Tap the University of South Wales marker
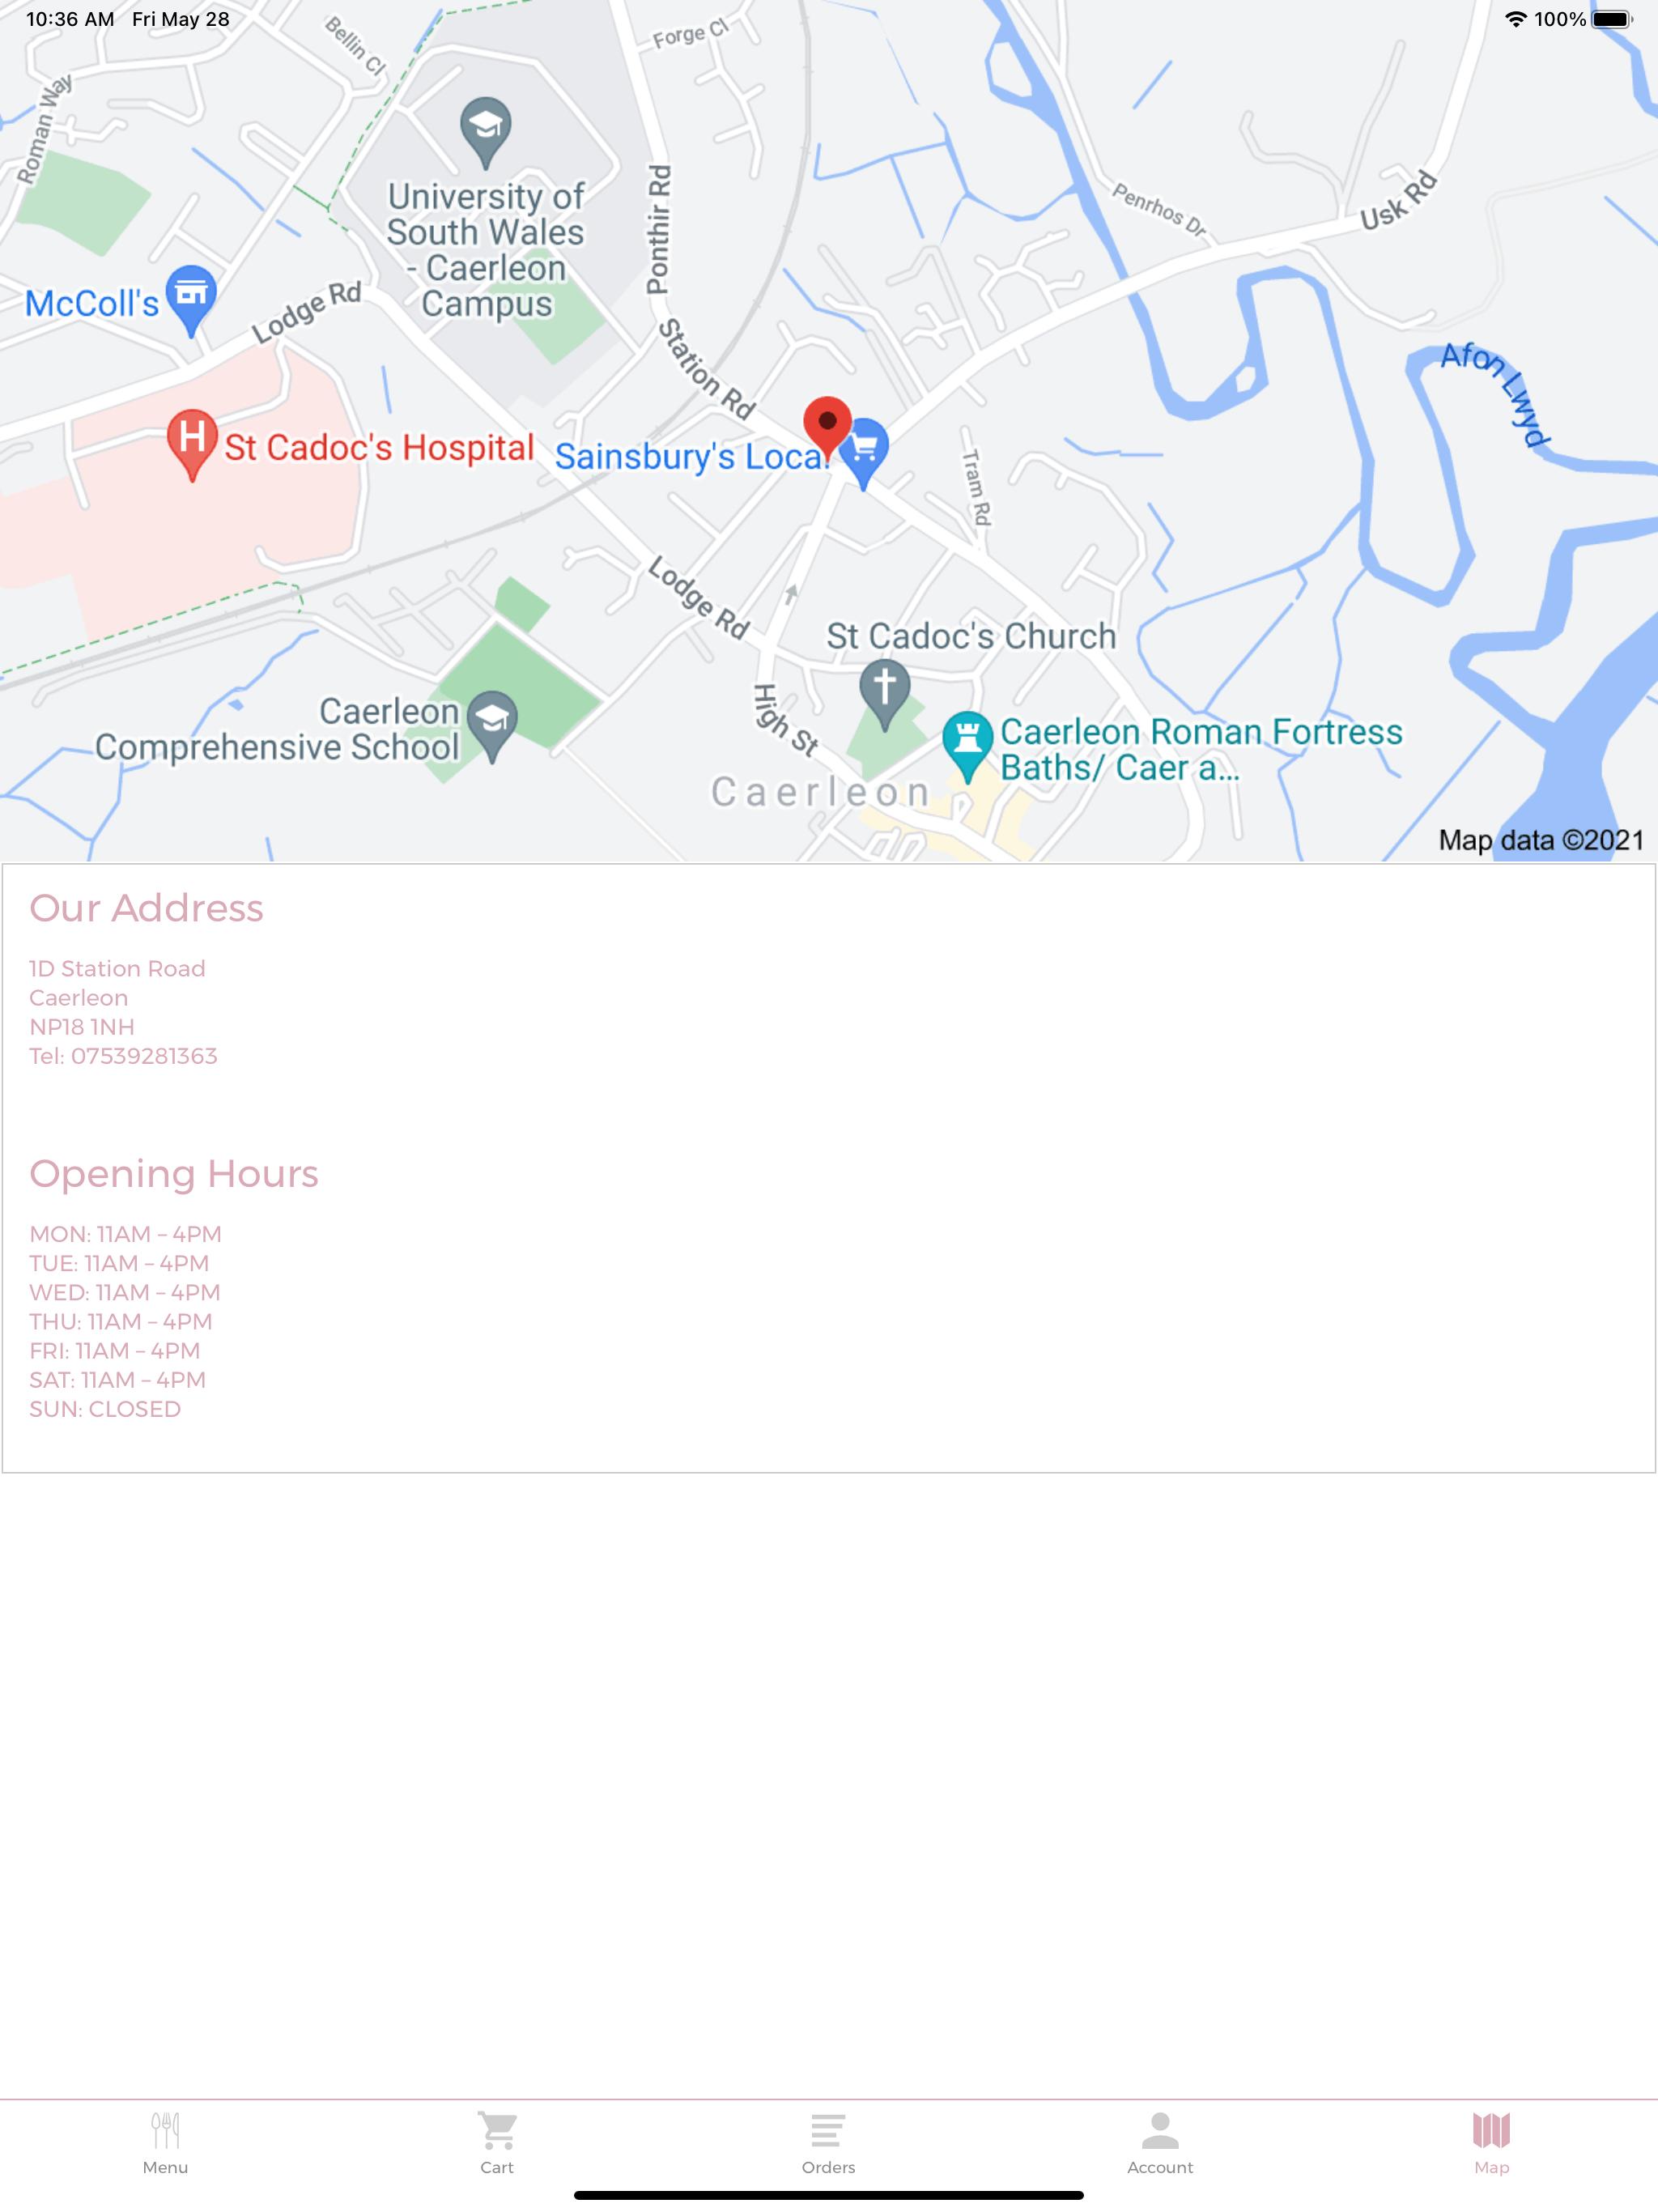 [x=486, y=132]
